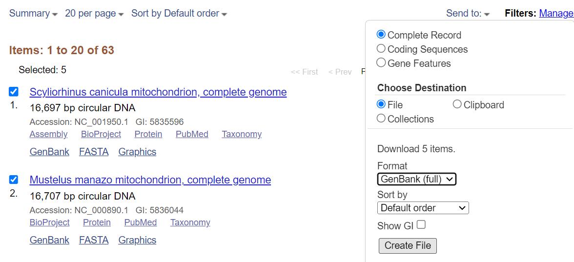
Task: Open the Format GenBank (full) dropdown
Action: [x=417, y=180]
